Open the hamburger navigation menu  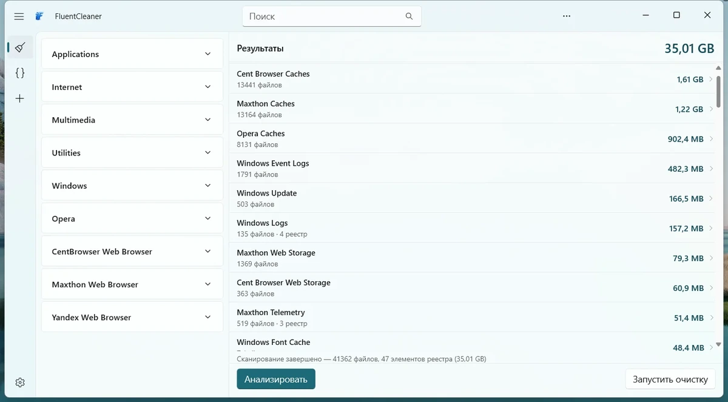point(19,16)
